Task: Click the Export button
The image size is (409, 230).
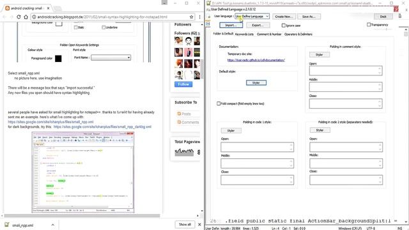Action: (x=258, y=26)
